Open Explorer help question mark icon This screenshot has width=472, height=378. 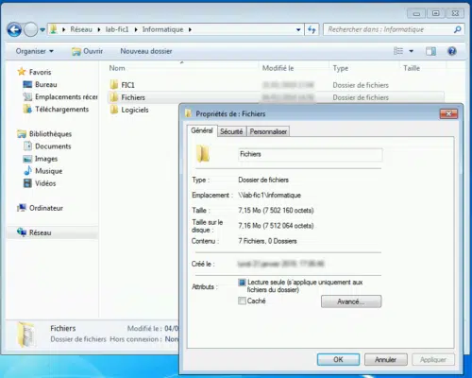click(x=452, y=51)
